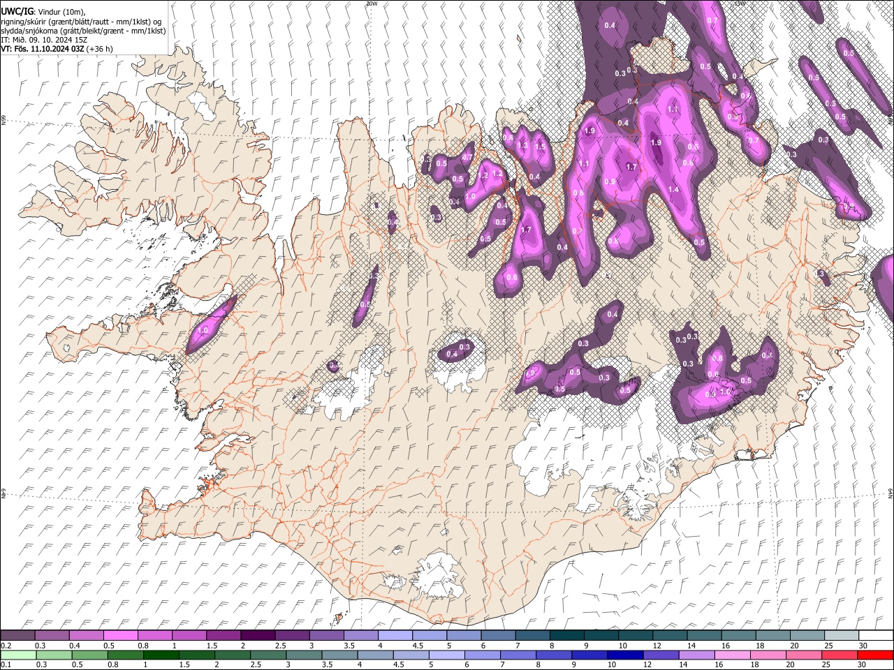Click the dark green 1 swatch in lower legend row

pos(161,655)
